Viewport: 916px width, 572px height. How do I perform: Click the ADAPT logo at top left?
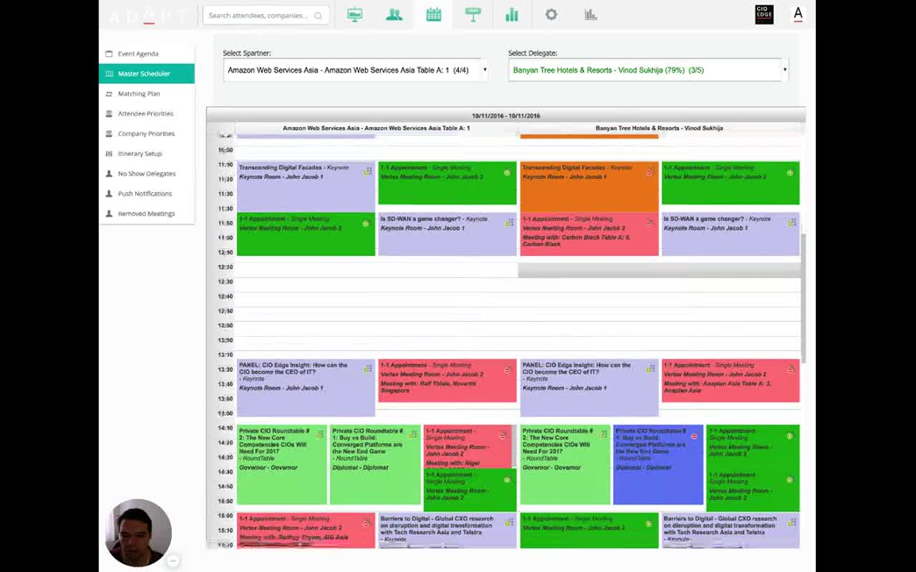pos(149,16)
